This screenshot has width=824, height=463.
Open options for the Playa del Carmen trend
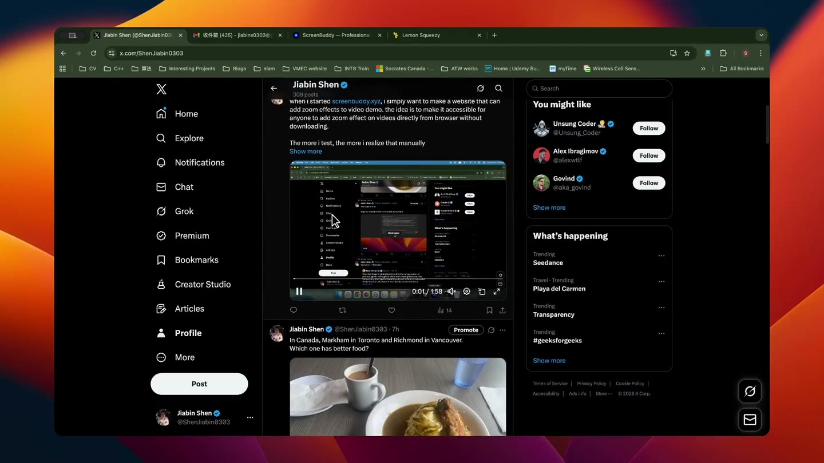(x=661, y=281)
